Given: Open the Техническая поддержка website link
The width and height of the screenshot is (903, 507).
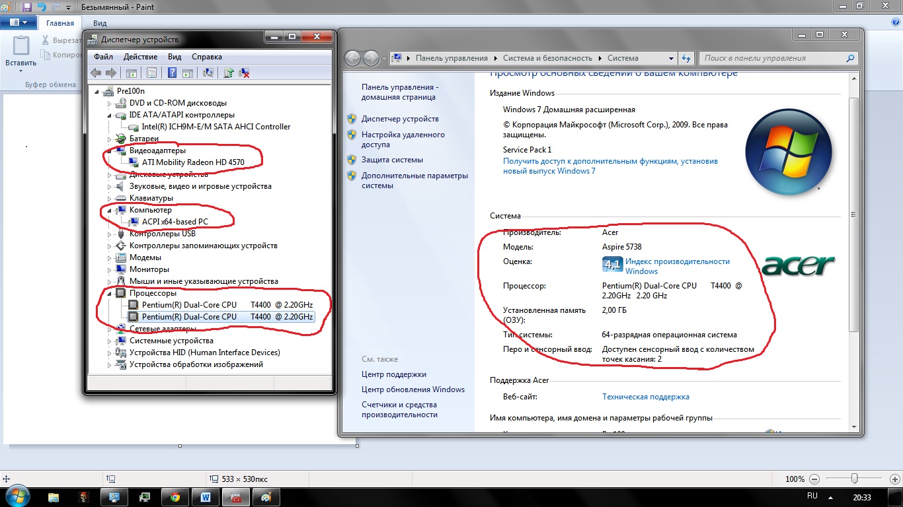Looking at the screenshot, I should point(646,397).
